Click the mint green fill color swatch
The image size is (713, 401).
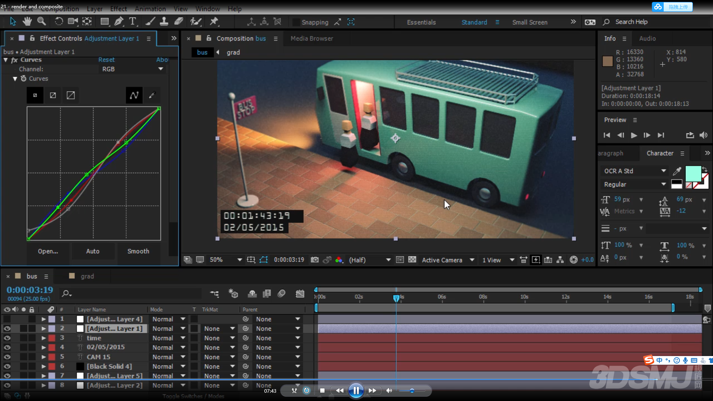693,173
